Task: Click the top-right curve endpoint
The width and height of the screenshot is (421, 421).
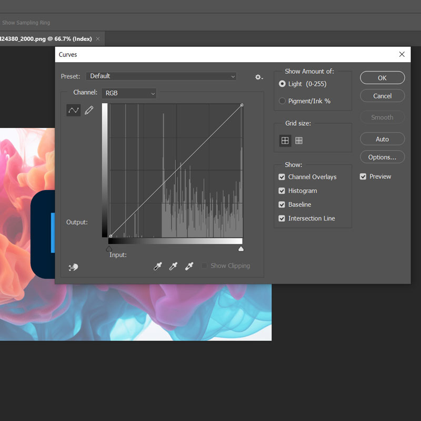Action: click(242, 105)
